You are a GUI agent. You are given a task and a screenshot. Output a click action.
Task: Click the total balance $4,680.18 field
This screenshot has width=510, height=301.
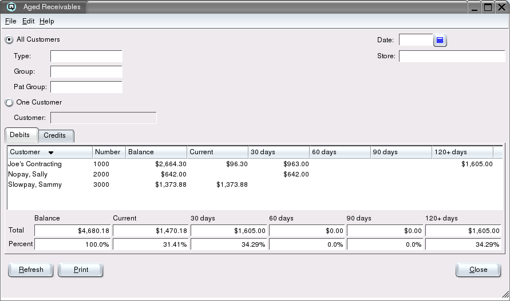click(x=72, y=231)
